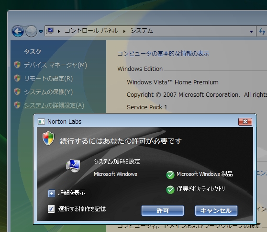Open the recent pages dropdown arrow
Viewport: 267px width, 232px height.
[41, 31]
